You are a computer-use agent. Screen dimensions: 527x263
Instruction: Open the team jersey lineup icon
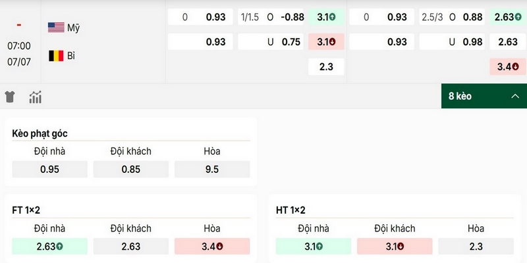coord(10,97)
